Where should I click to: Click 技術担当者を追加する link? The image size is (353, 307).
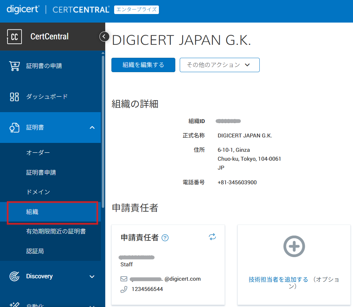278,280
